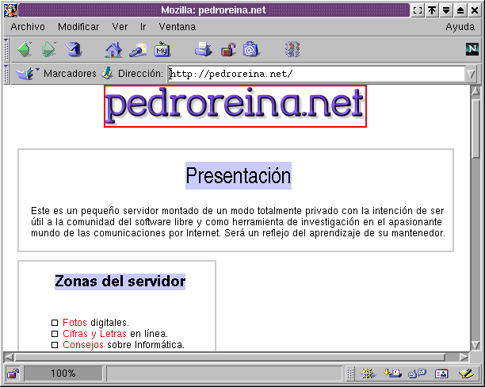The image size is (485, 387).
Task: Open Security info via toolbar padlock
Action: click(x=228, y=50)
